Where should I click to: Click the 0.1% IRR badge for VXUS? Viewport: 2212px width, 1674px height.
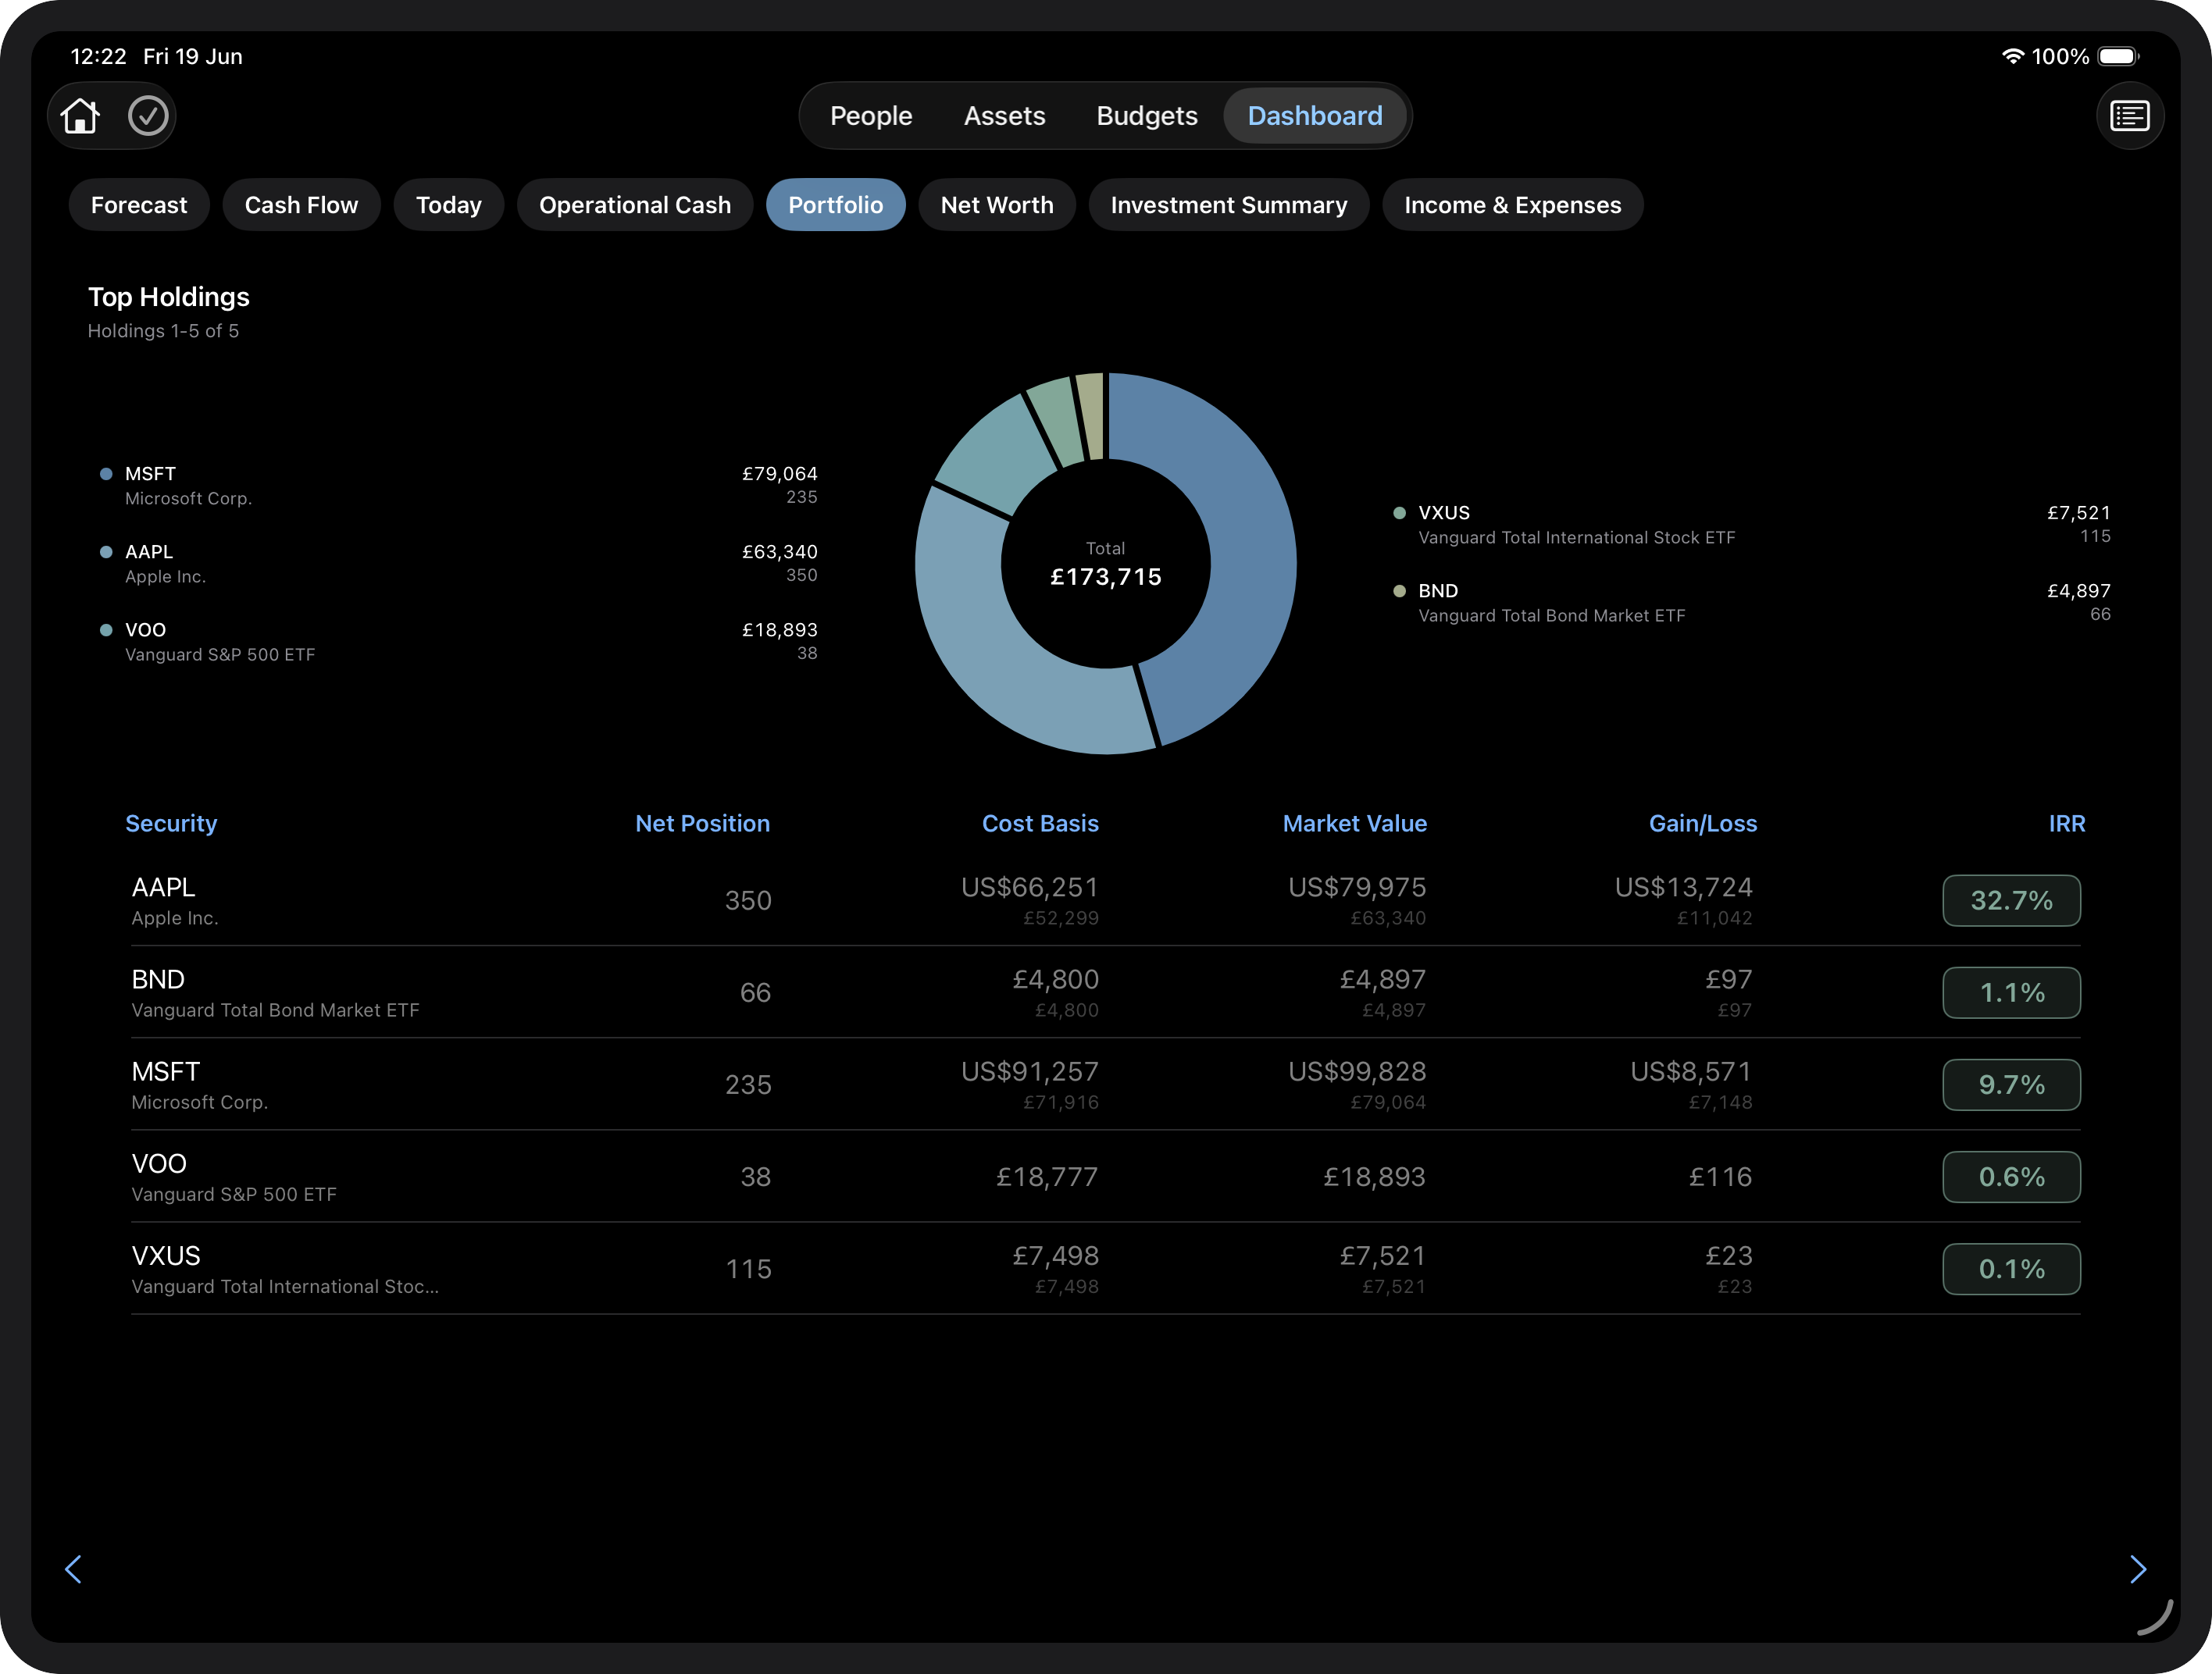(x=2012, y=1268)
